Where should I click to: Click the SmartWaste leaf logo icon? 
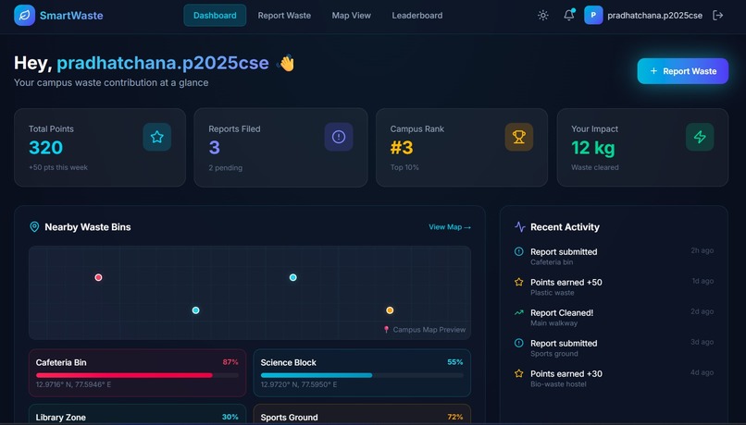[24, 15]
